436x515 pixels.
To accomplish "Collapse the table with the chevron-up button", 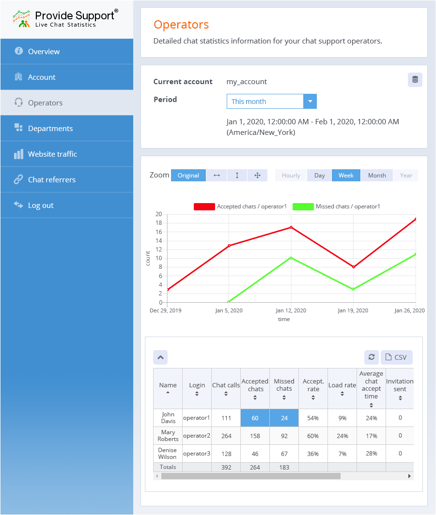I will 160,357.
